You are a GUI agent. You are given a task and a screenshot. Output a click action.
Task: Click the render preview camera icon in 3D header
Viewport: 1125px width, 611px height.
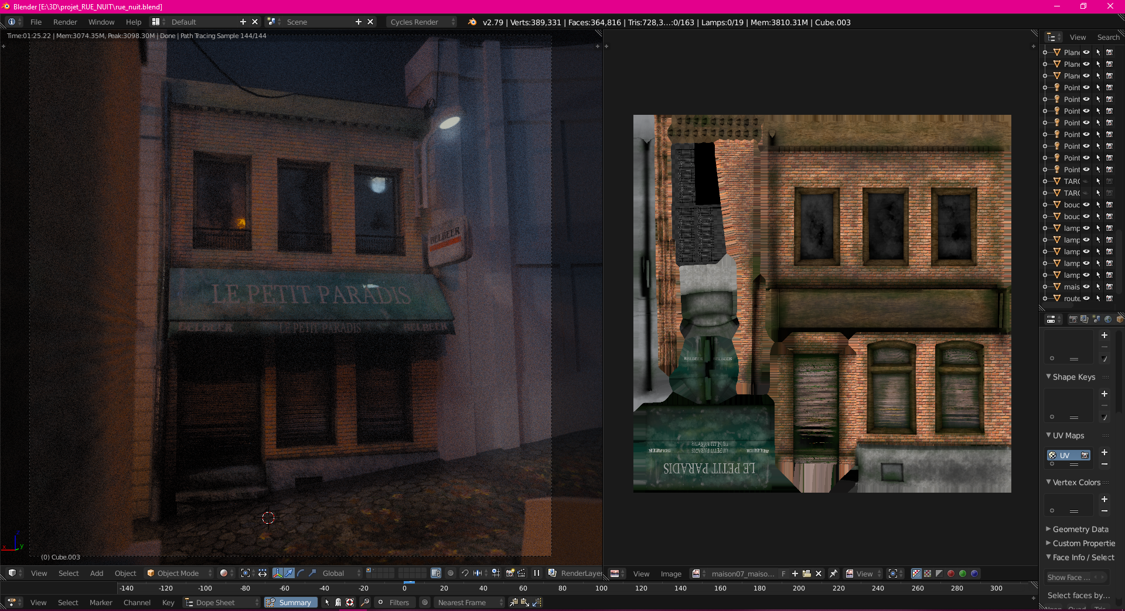click(x=510, y=573)
